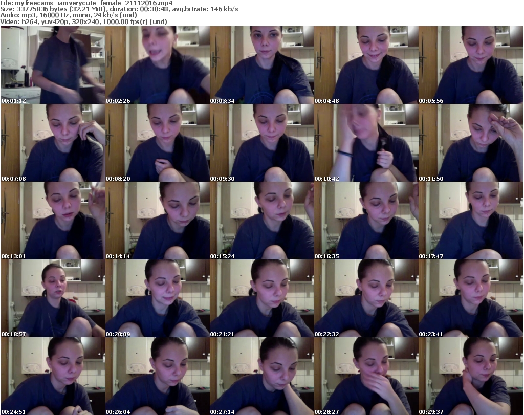Select the thumbnail stamped 00:01:12
The image size is (524, 415).
click(x=53, y=65)
